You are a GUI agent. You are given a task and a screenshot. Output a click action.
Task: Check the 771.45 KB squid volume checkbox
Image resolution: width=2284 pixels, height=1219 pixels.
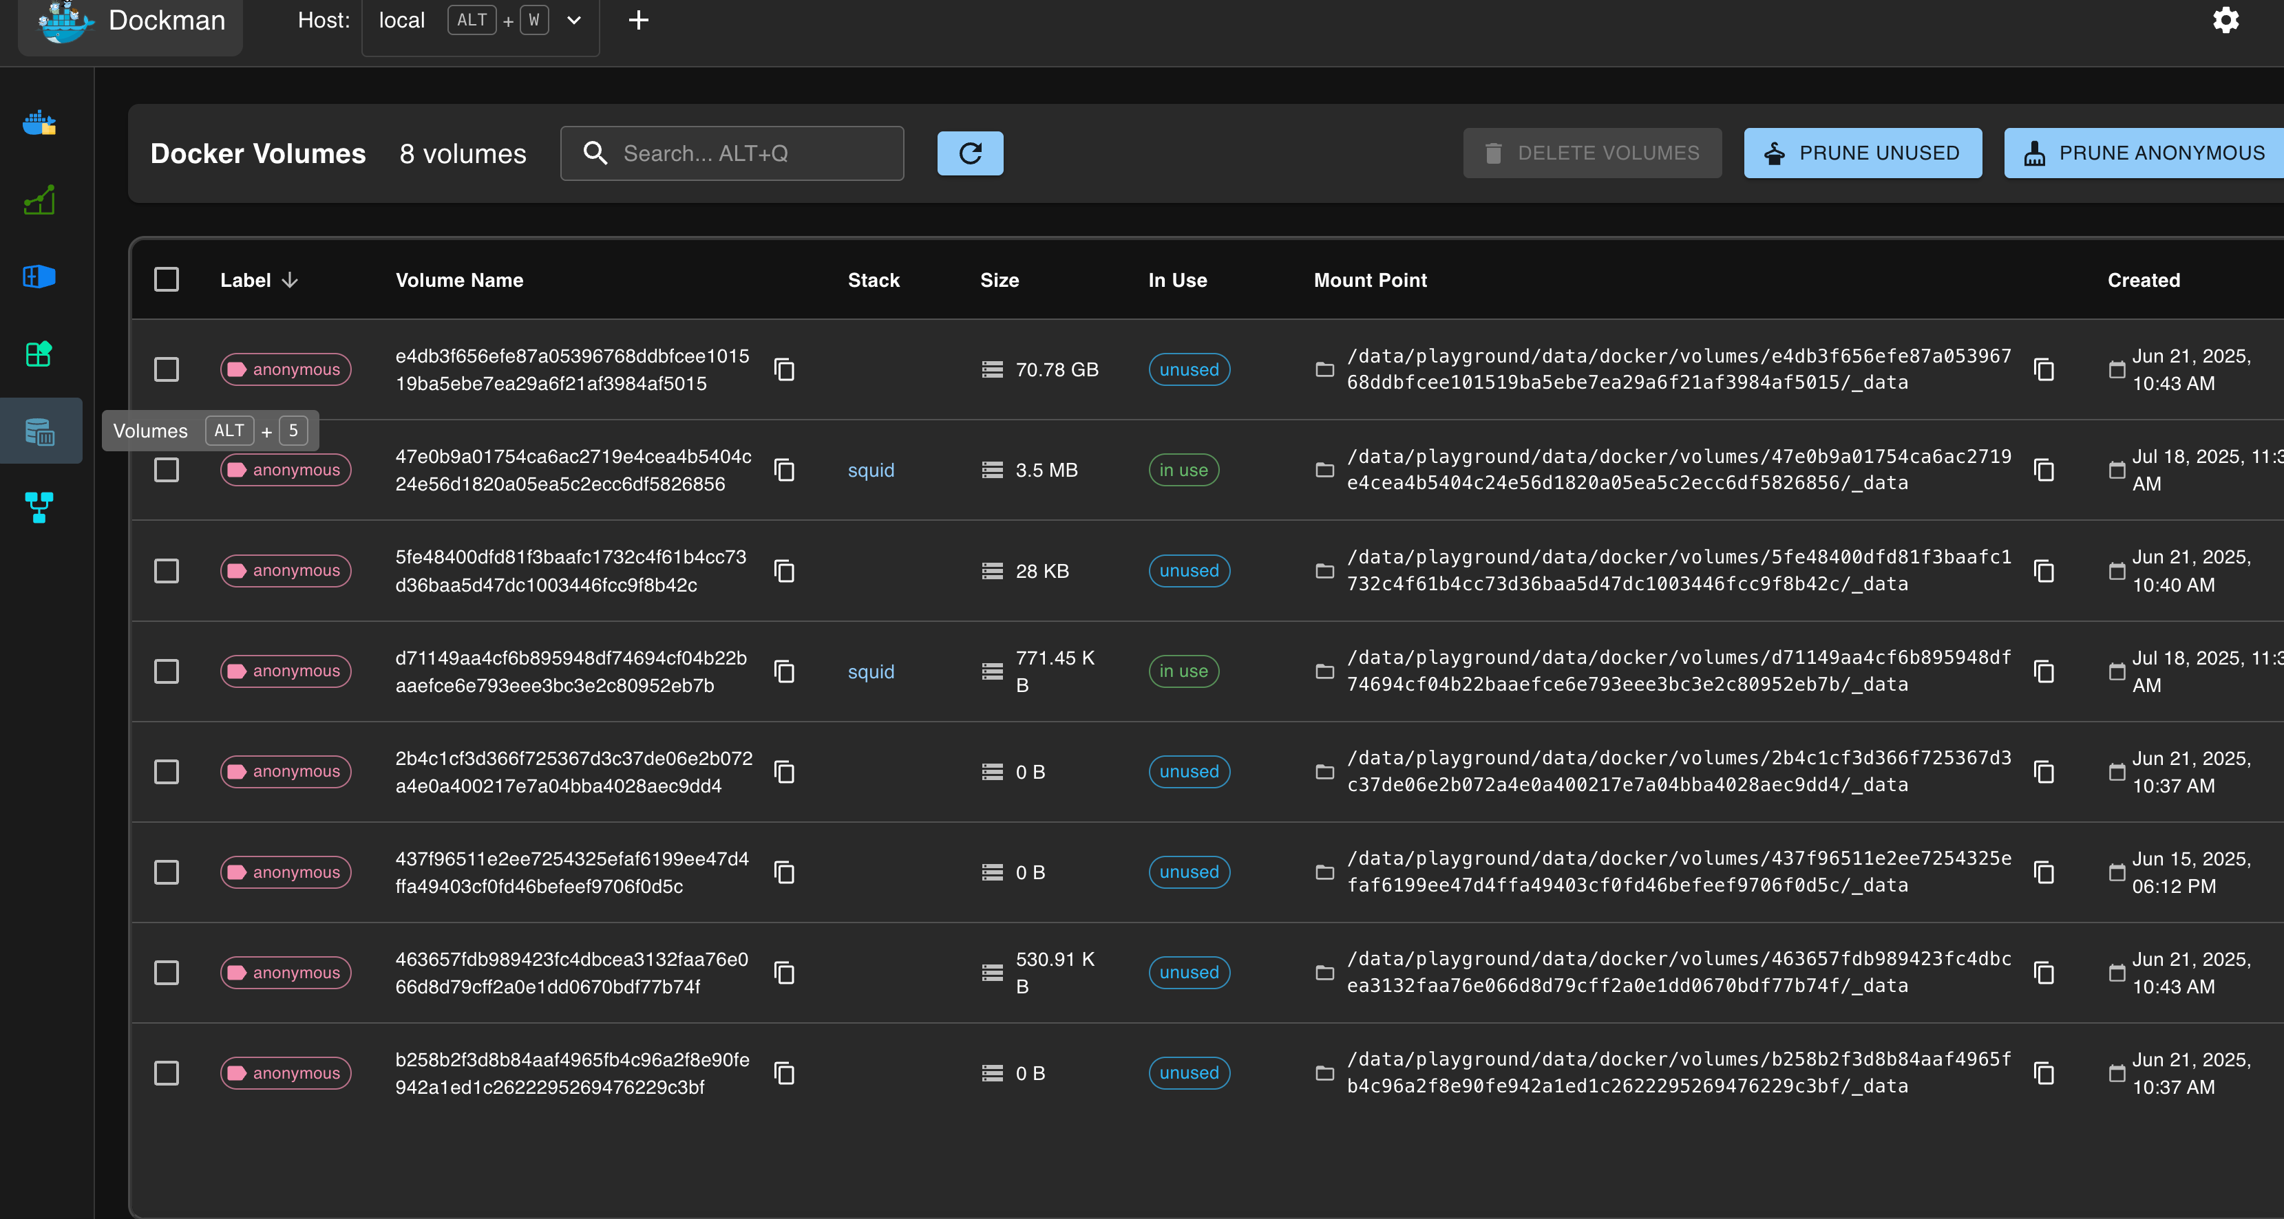coord(167,671)
